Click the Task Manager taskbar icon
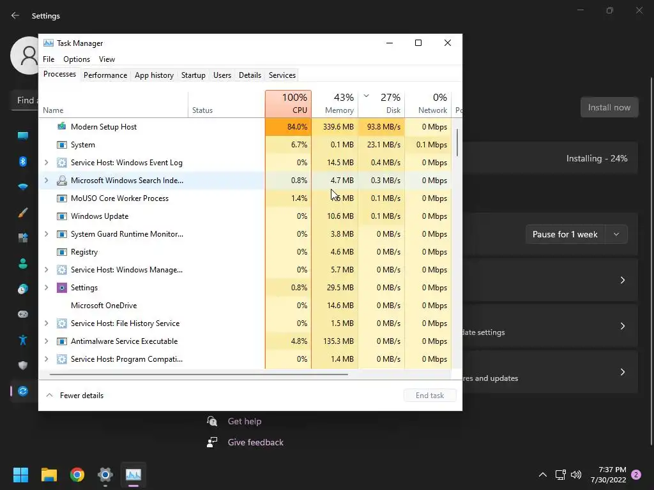654x490 pixels. [x=133, y=475]
